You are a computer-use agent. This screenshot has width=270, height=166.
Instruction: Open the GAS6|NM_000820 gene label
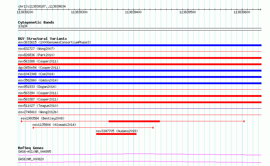click(x=31, y=159)
